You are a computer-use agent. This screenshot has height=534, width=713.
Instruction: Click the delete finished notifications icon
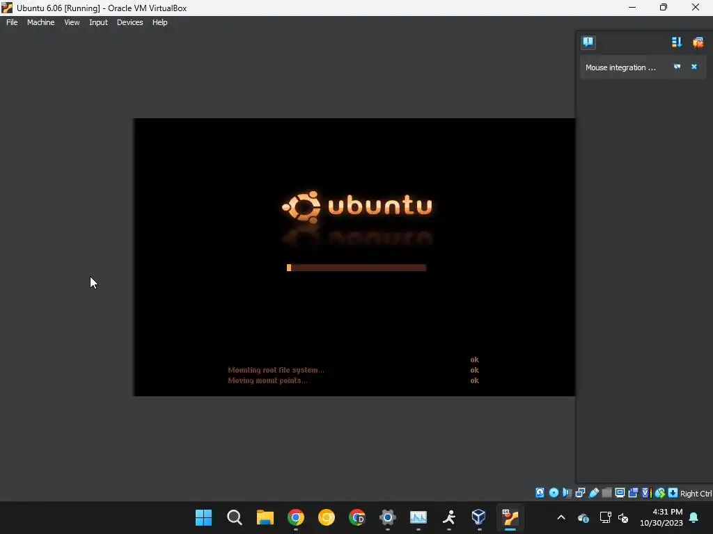point(698,42)
